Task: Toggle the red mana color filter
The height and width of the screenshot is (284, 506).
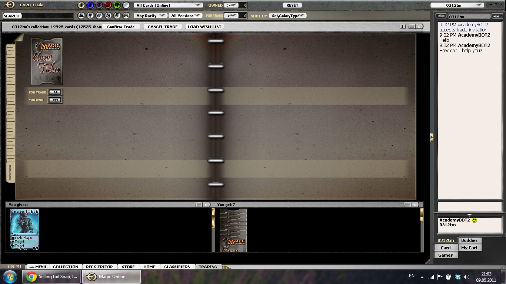Action: [x=108, y=5]
